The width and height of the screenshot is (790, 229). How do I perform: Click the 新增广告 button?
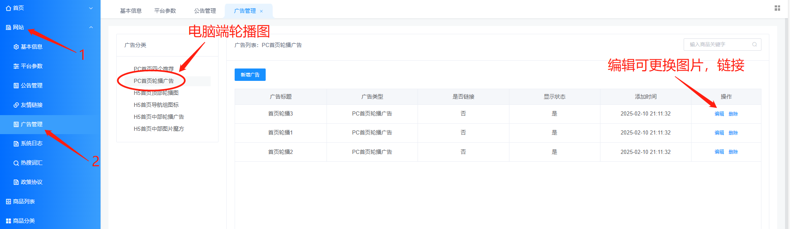(250, 75)
